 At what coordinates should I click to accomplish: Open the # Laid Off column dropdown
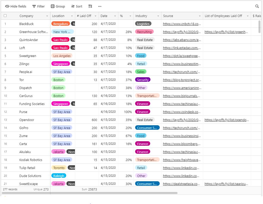pos(95,16)
